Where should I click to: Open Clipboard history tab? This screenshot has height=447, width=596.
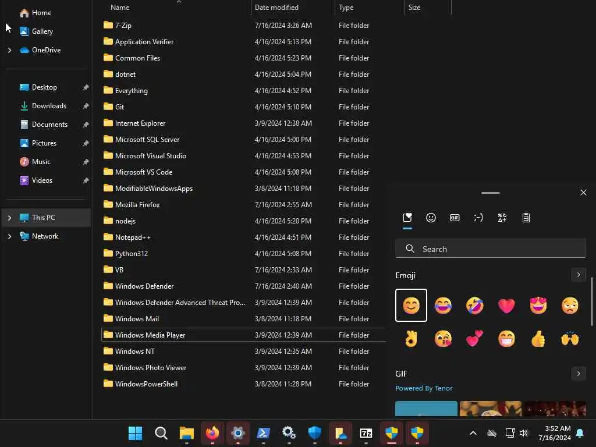point(526,218)
